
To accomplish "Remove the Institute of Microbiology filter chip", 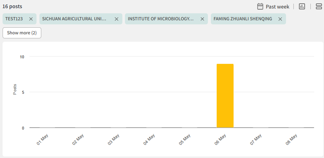I will point(202,19).
